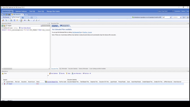Viewport: 190px width, 107px height.
Task: Click Auto Optimize in Alternatives panel
Action: (53, 73)
